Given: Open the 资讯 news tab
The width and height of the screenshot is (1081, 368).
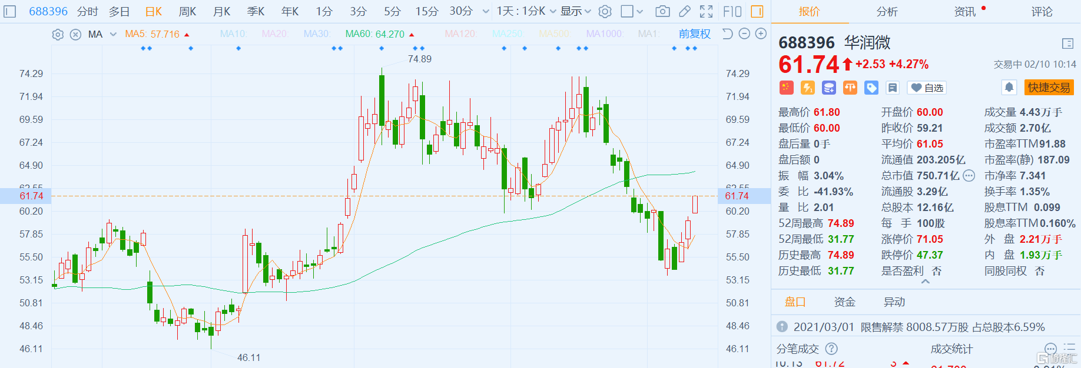Looking at the screenshot, I should (964, 12).
